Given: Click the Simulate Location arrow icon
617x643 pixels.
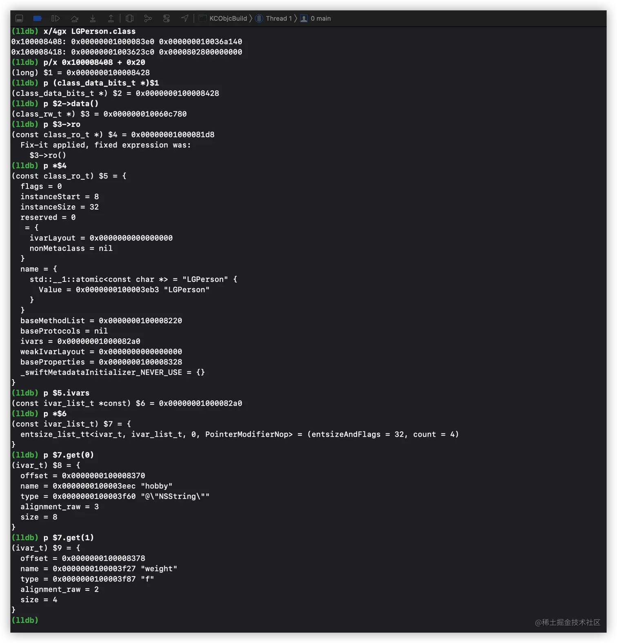Looking at the screenshot, I should [185, 18].
